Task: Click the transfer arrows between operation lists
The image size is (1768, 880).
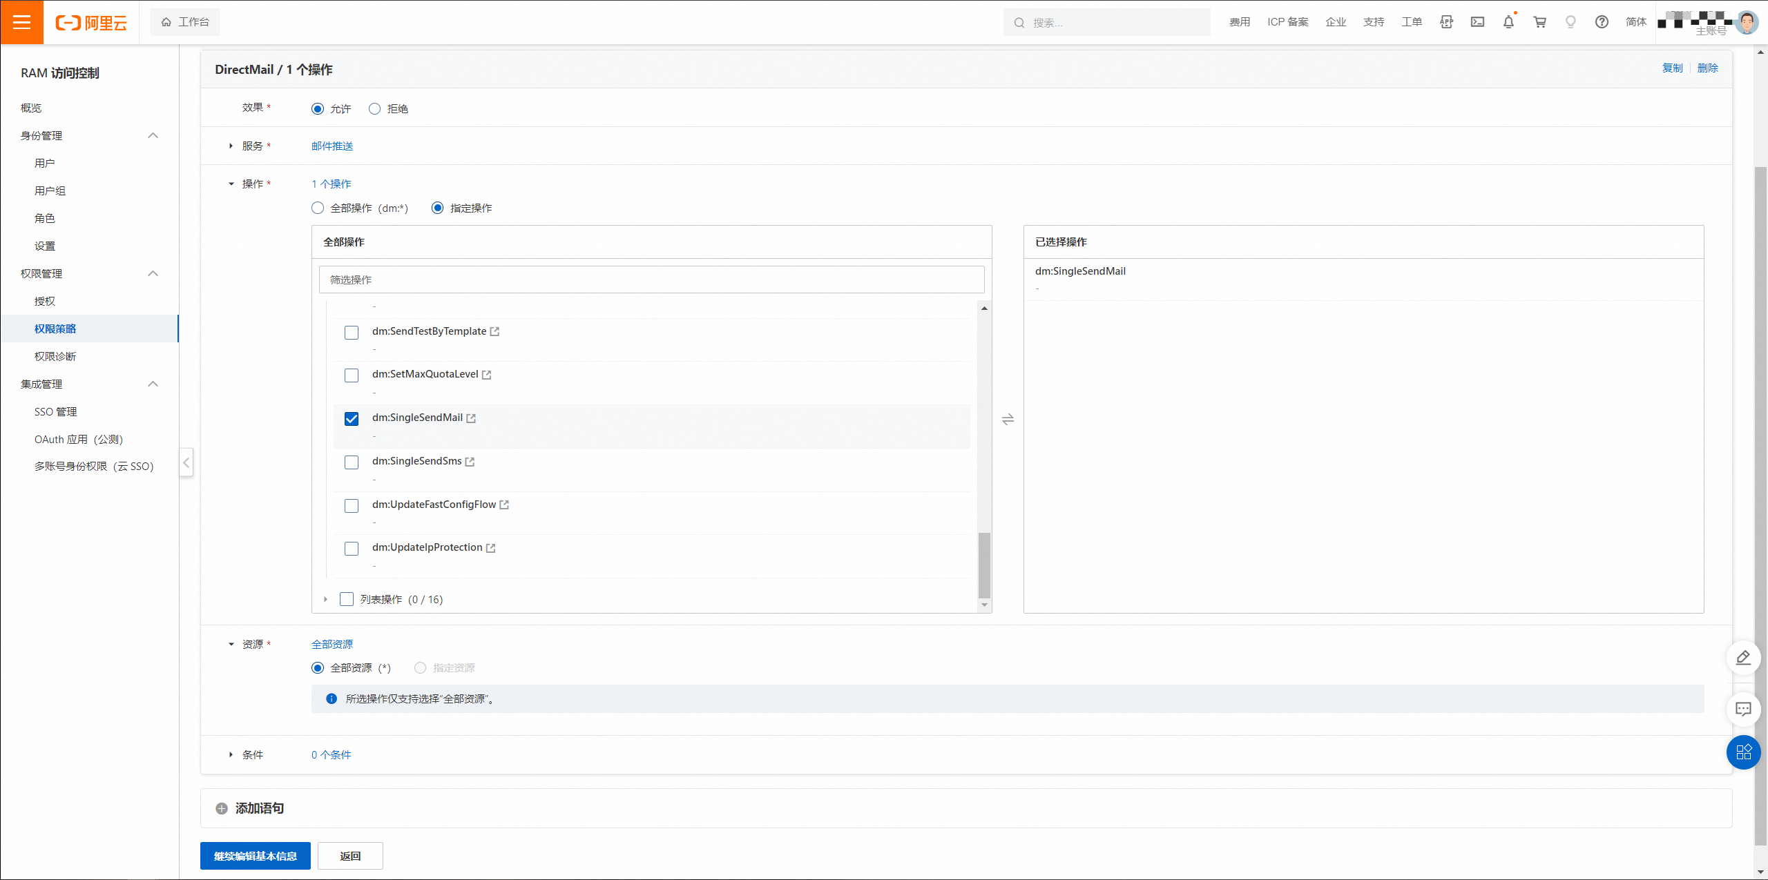Action: pos(1008,419)
